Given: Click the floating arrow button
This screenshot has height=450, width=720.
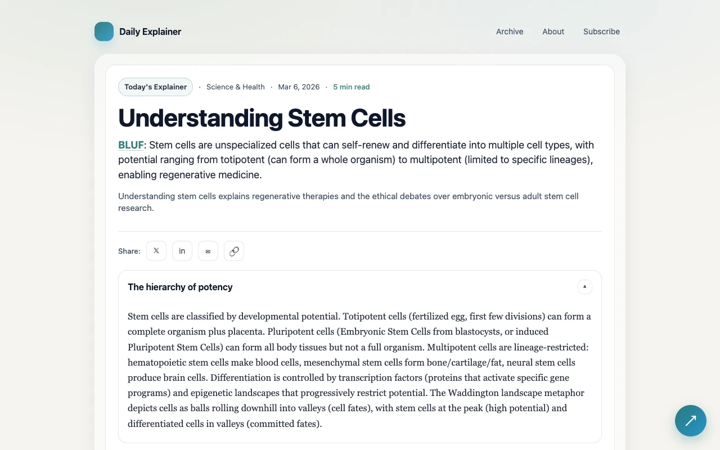Looking at the screenshot, I should 691,421.
